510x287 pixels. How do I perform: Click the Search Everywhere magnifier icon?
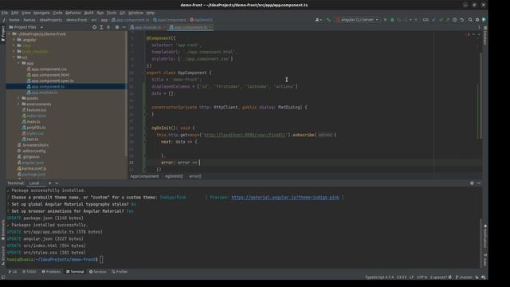470,20
